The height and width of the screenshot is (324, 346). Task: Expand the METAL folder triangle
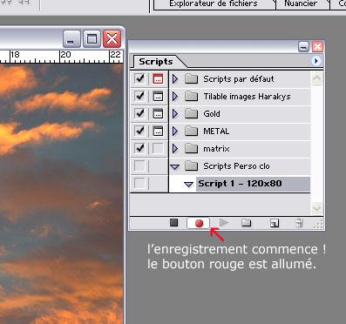[175, 132]
